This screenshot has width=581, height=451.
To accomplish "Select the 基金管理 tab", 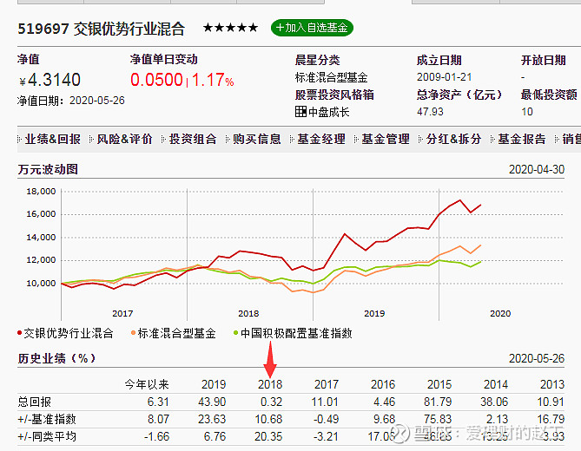I will [x=386, y=139].
